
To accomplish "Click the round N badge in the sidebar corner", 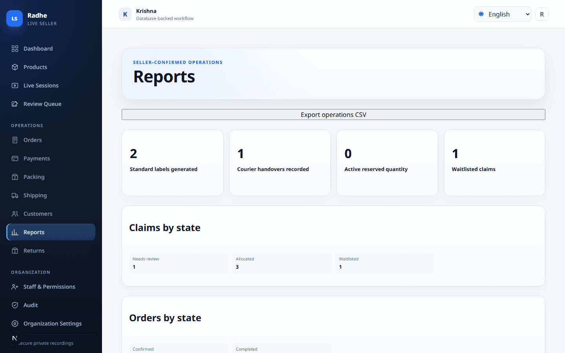I will 15,338.
